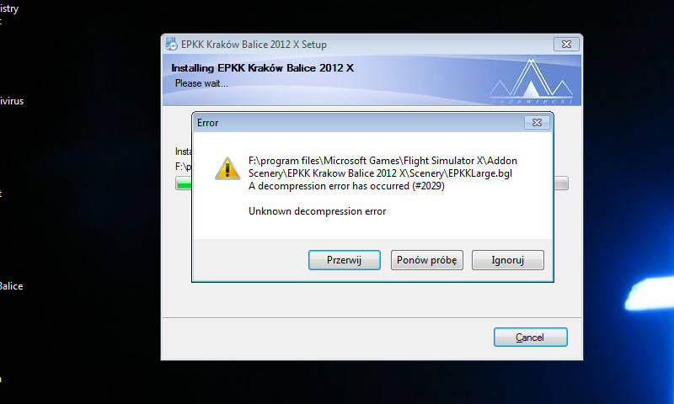Click the 'Error' dialog title bar
The width and height of the screenshot is (674, 404).
359,123
